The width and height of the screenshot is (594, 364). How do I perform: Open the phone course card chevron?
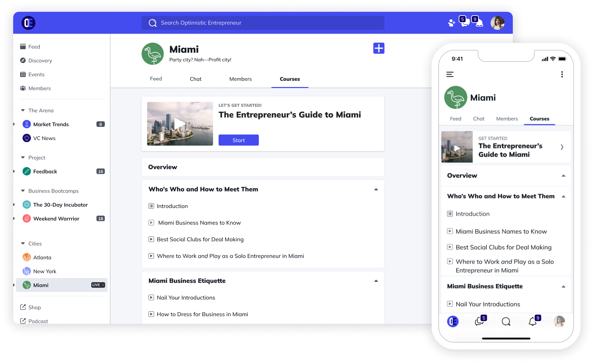[562, 147]
